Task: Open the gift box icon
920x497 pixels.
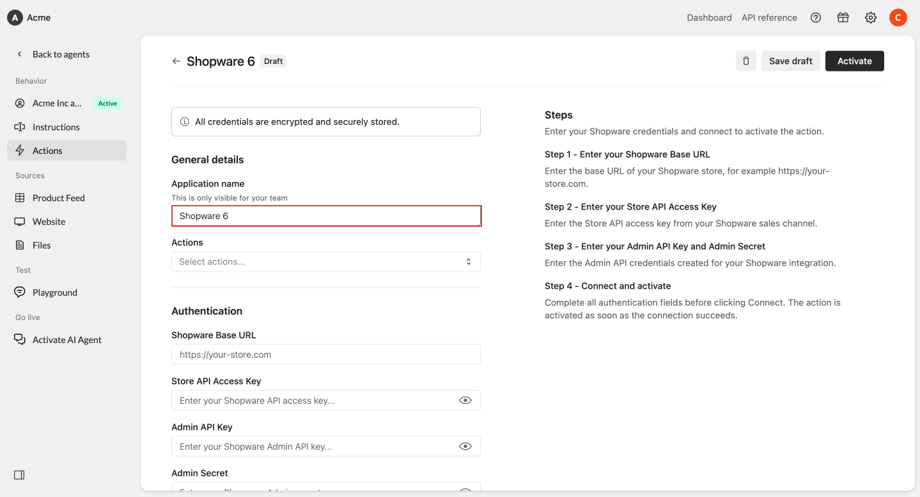Action: 843,18
